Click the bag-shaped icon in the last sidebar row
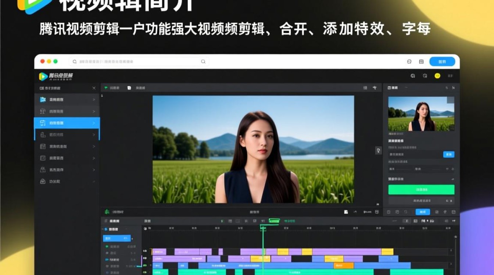 (x=43, y=181)
